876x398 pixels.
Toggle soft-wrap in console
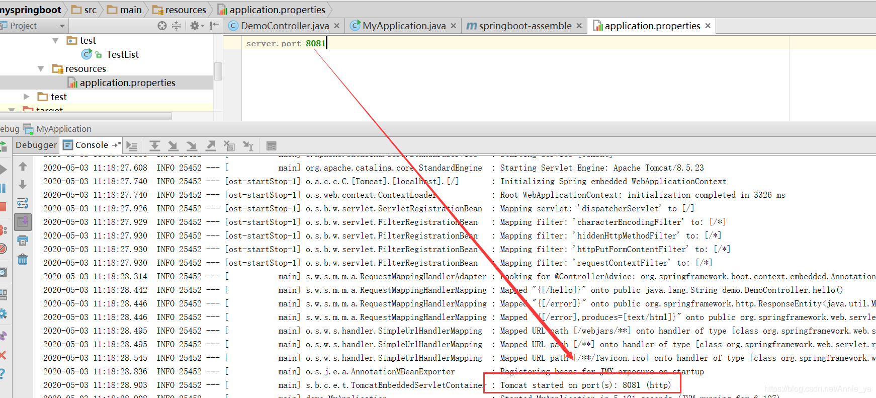tap(23, 203)
